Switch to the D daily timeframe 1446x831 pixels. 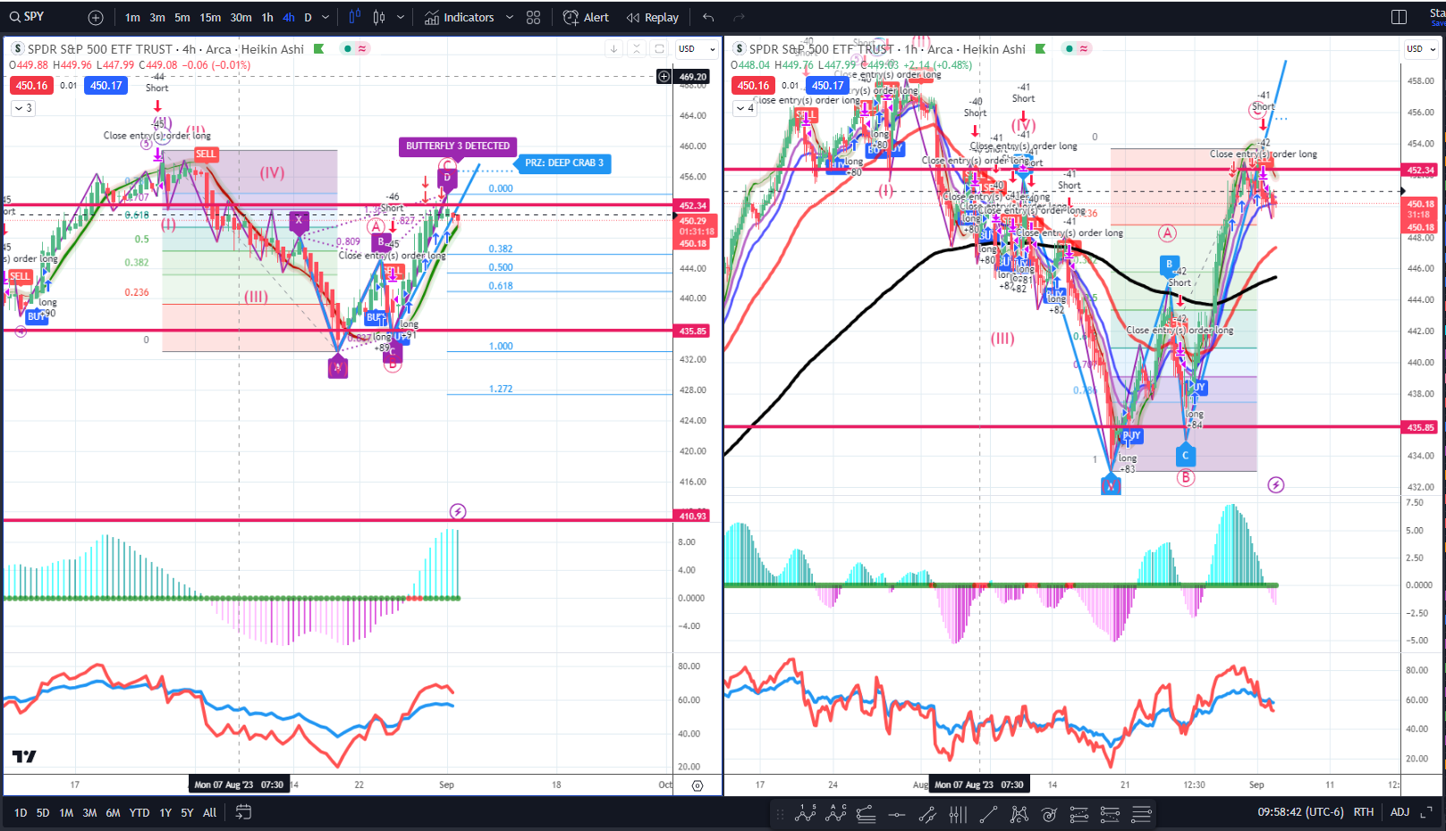coord(308,18)
